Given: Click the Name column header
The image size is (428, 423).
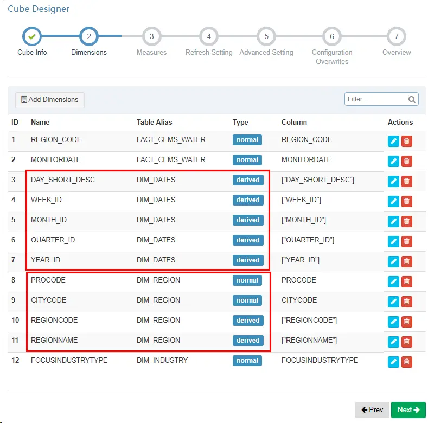Looking at the screenshot, I should [x=40, y=122].
